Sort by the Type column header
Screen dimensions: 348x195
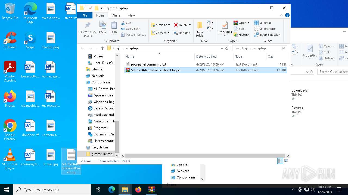[x=250, y=57]
